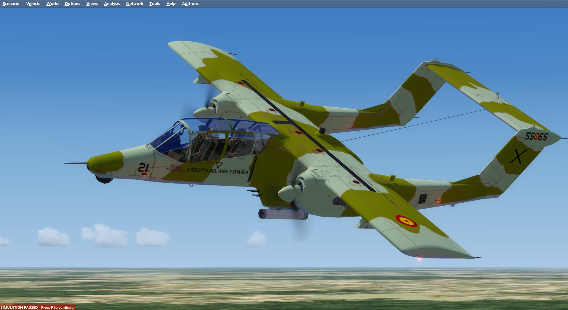568x310 pixels.
Task: Click the red wingtip navigation light
Action: (419, 258)
